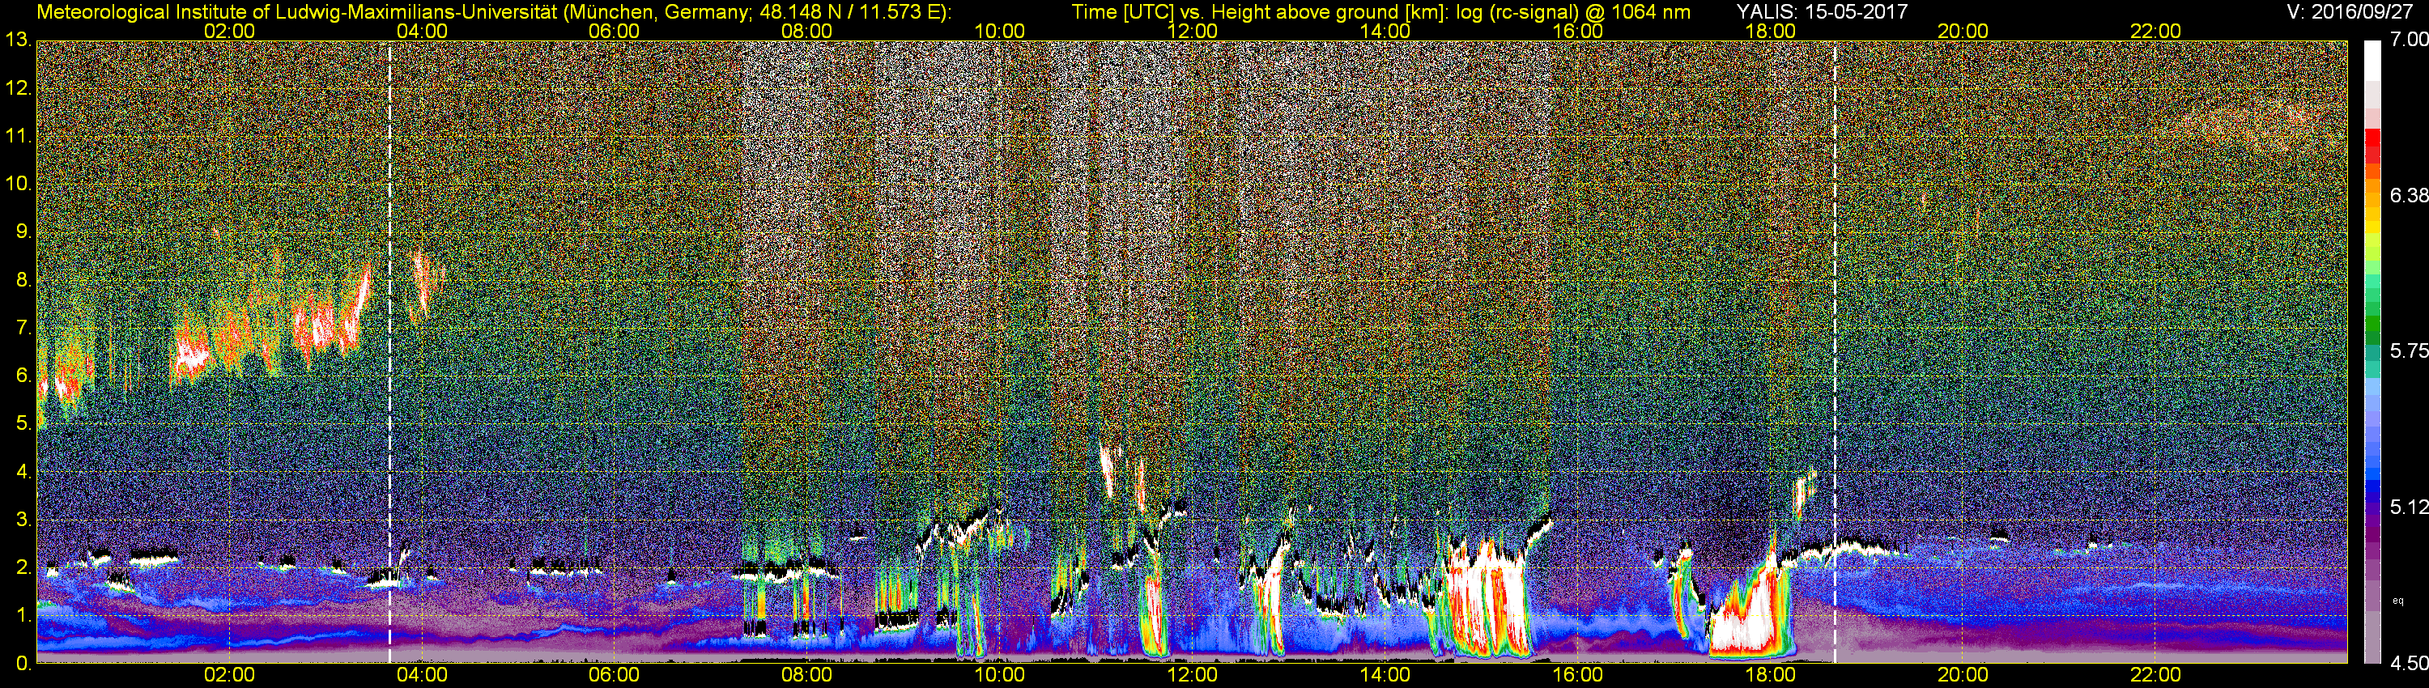Click the 04:00 label on the bottom time axis
Screen dimensions: 2429x688
pyautogui.click(x=423, y=675)
